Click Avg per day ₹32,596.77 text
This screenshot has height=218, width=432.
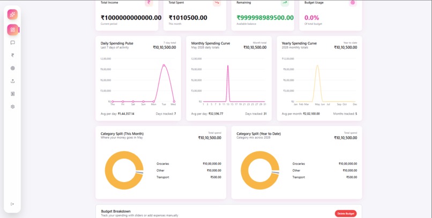(207, 114)
